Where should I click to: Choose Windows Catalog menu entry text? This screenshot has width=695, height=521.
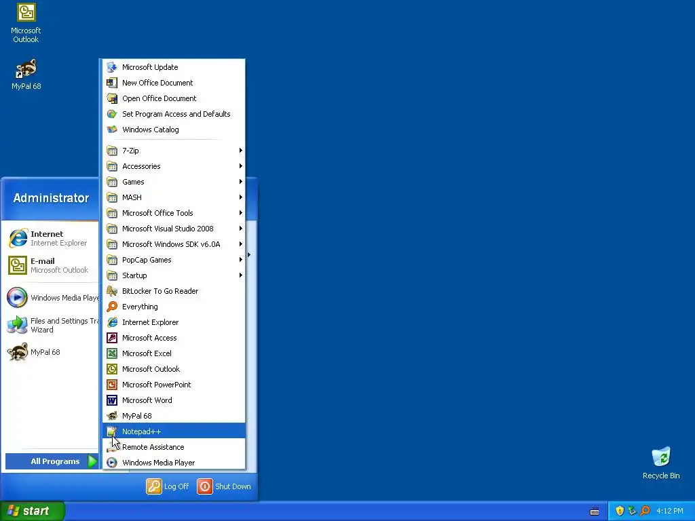point(151,130)
